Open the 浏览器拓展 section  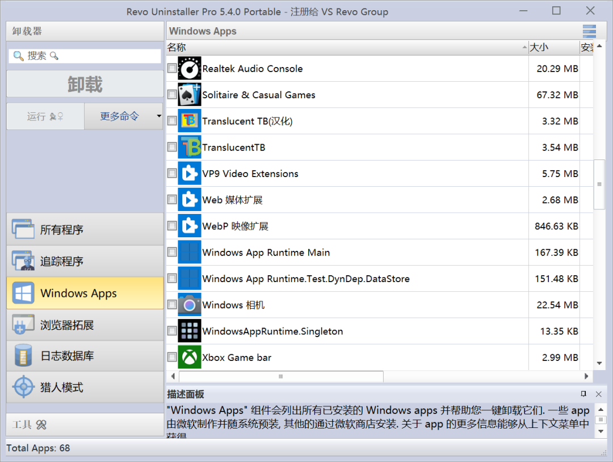tap(85, 325)
